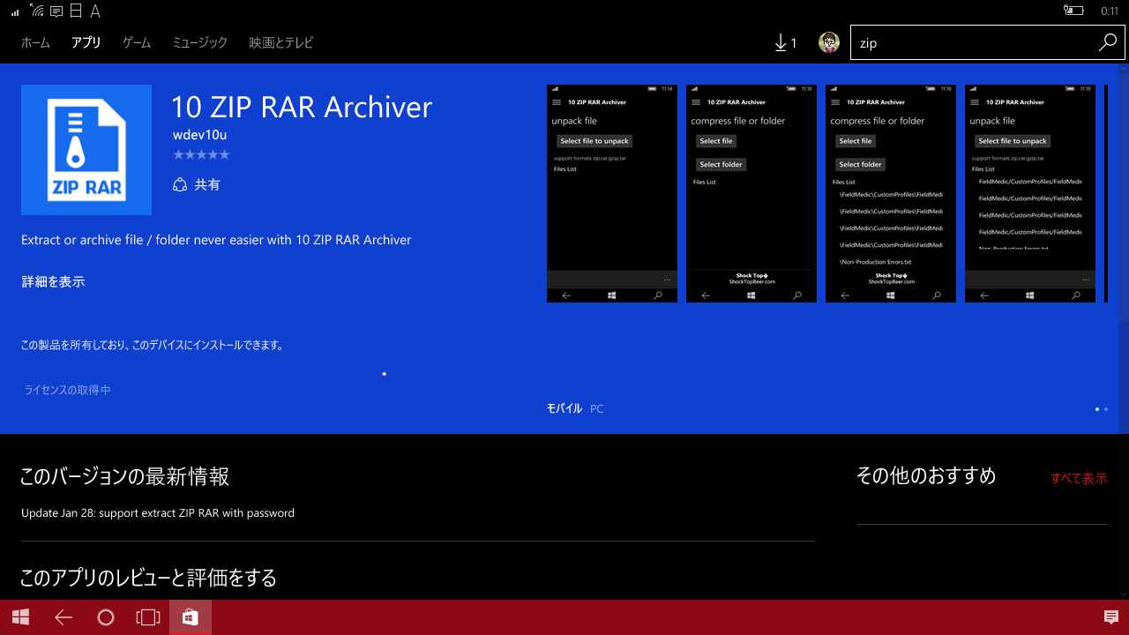The width and height of the screenshot is (1129, 635).
Task: Click taskbar back arrow
Action: [64, 617]
